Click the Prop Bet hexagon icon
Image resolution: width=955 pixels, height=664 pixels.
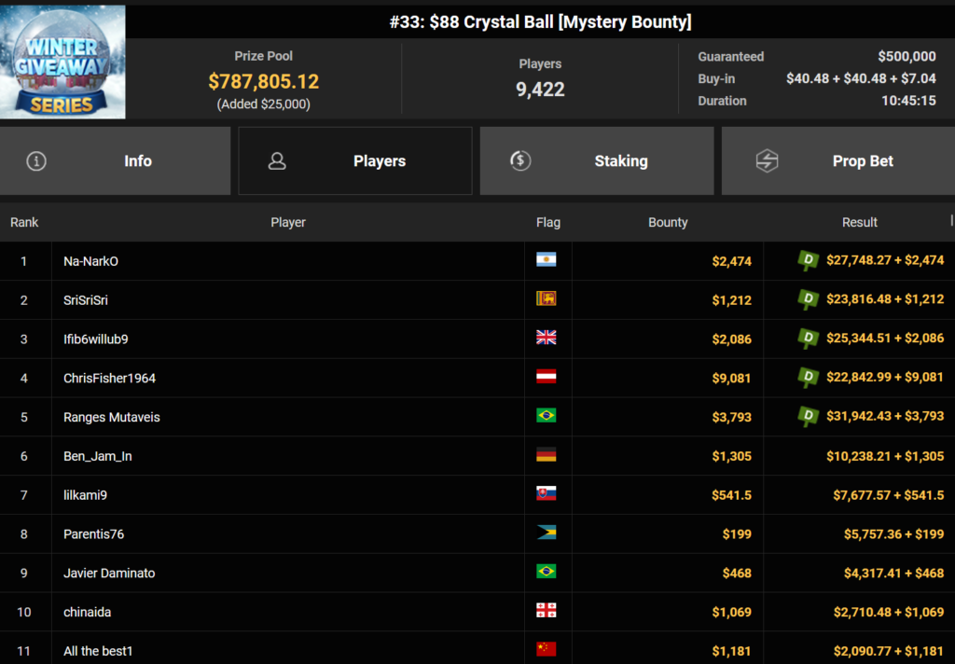coord(767,161)
